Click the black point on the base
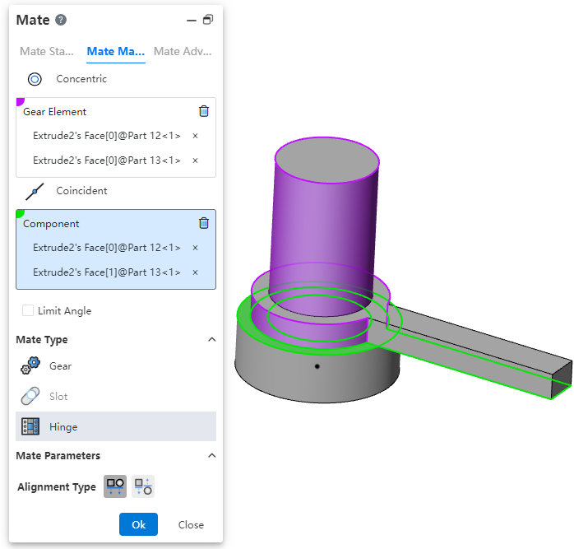Image resolution: width=574 pixels, height=549 pixels. 317,366
